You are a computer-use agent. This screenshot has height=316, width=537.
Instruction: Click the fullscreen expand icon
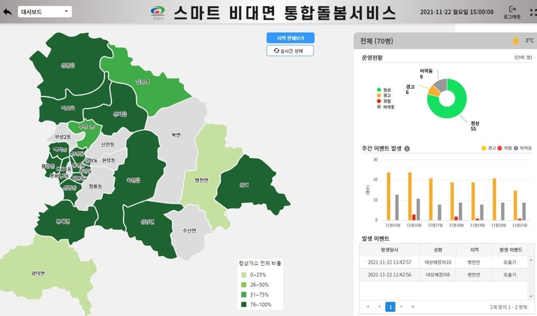(x=533, y=12)
